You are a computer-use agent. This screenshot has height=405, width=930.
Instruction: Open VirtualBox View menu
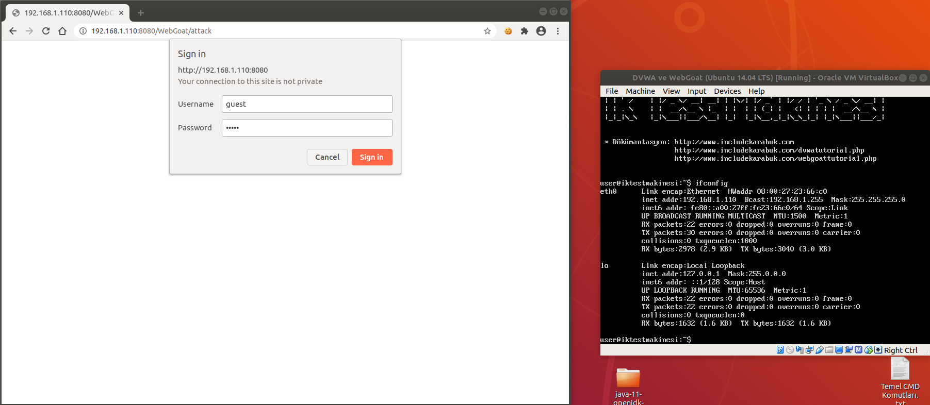click(671, 91)
